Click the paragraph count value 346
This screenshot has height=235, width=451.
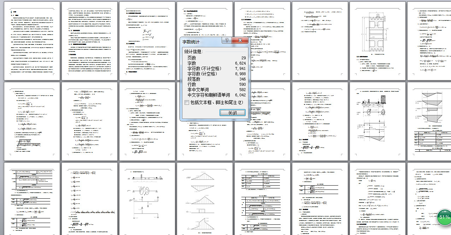[242, 79]
